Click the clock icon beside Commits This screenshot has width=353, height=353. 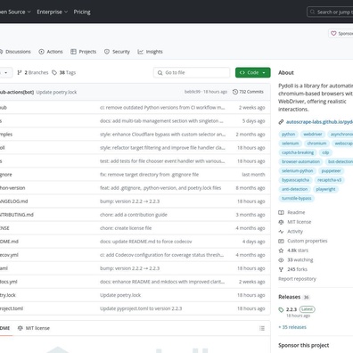[x=235, y=92]
